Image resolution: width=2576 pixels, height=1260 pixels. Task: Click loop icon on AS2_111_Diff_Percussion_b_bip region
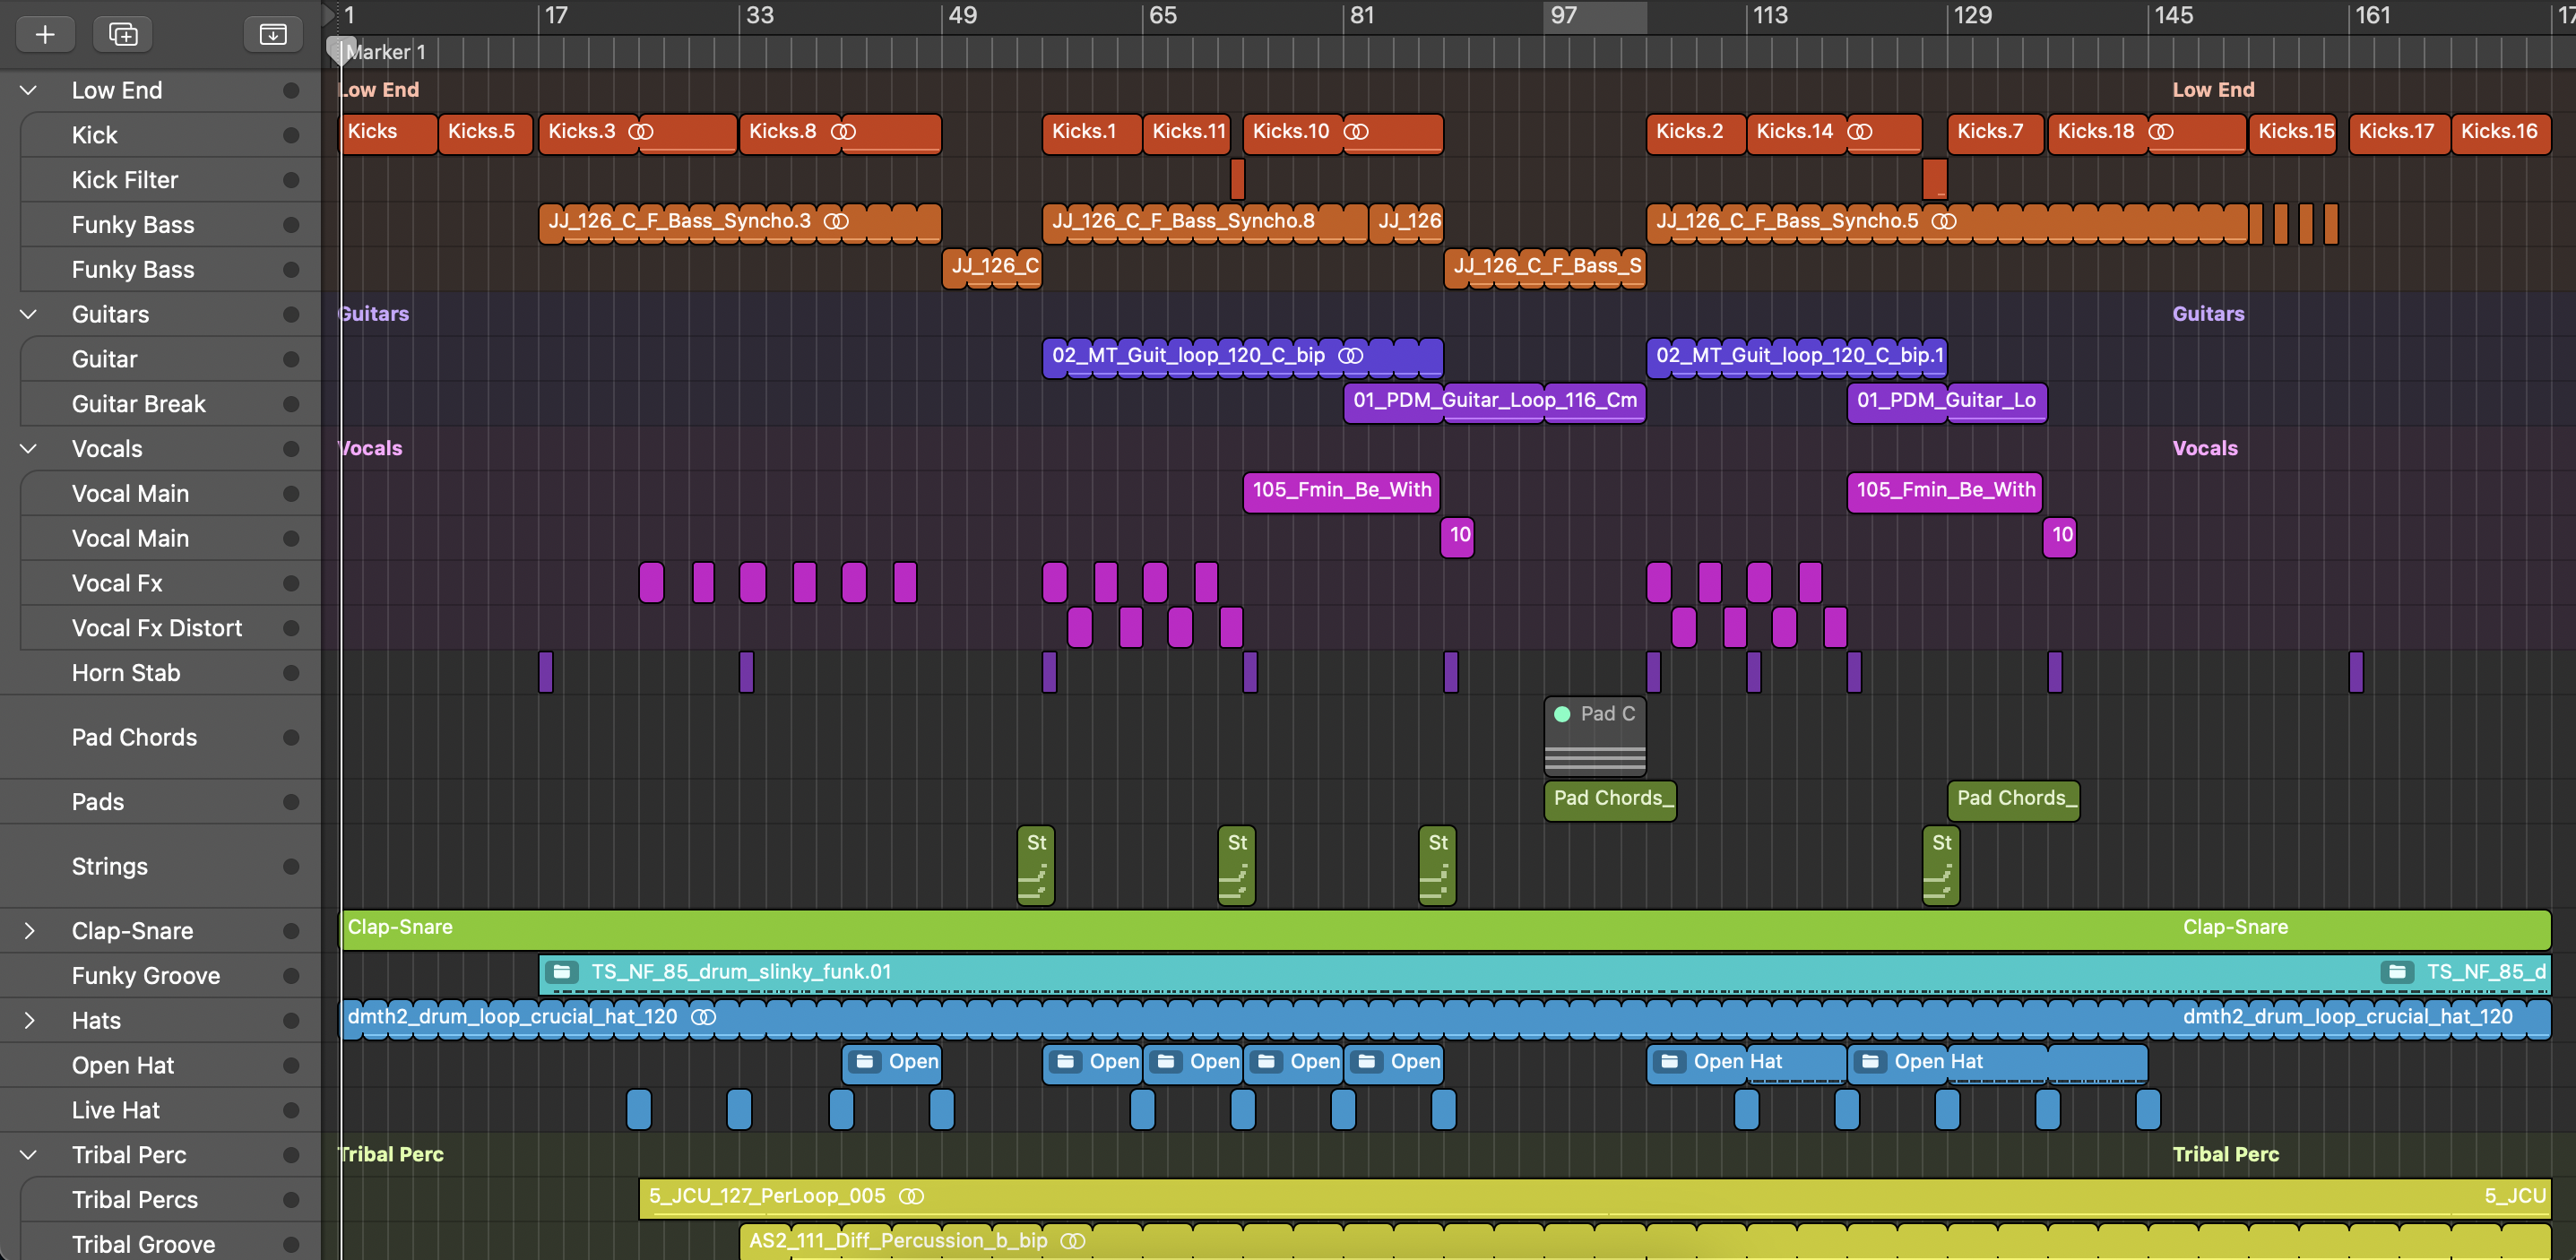click(x=1072, y=1241)
